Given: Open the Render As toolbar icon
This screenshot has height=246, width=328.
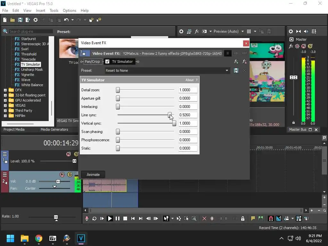Looking at the screenshot, I should 28,20.
